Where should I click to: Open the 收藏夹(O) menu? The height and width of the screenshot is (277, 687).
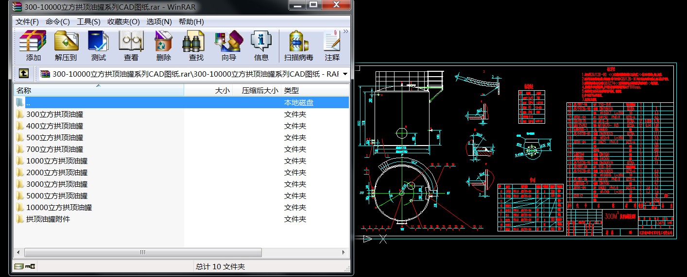point(123,22)
